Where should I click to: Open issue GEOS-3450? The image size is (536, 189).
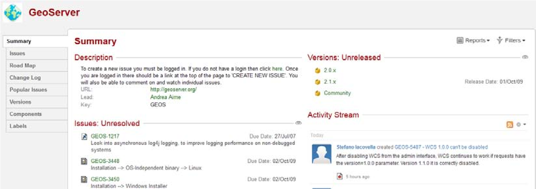105,179
